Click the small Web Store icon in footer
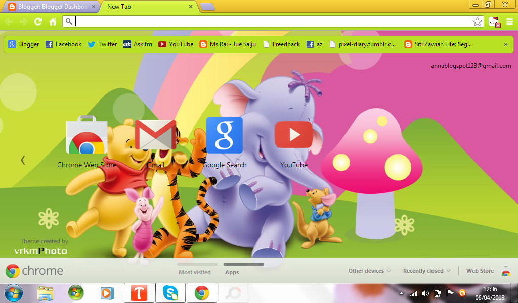Image resolution: width=518 pixels, height=303 pixels. pyautogui.click(x=506, y=272)
